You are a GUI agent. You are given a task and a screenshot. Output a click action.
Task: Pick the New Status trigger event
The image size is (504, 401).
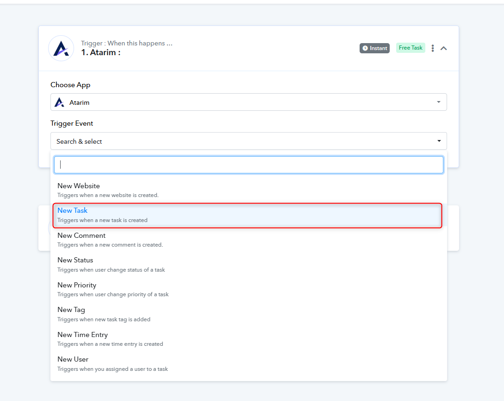point(75,260)
